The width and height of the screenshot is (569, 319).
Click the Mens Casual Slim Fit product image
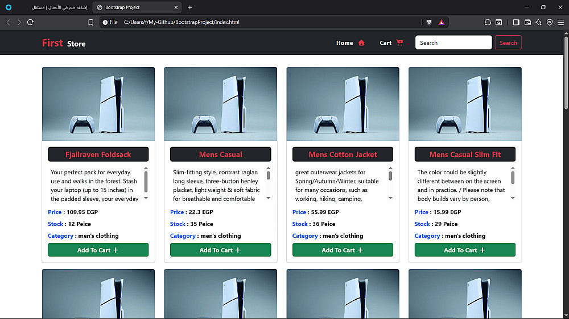[465, 103]
